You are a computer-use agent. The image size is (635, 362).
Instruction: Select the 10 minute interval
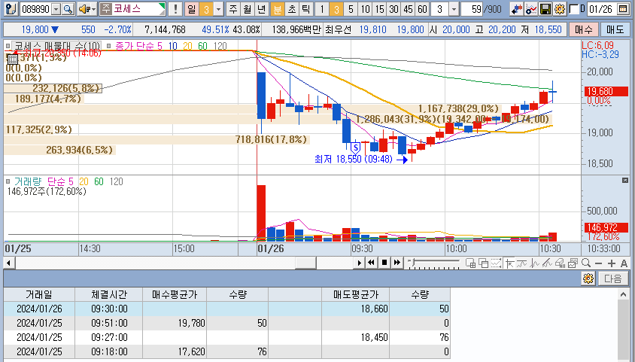click(366, 9)
